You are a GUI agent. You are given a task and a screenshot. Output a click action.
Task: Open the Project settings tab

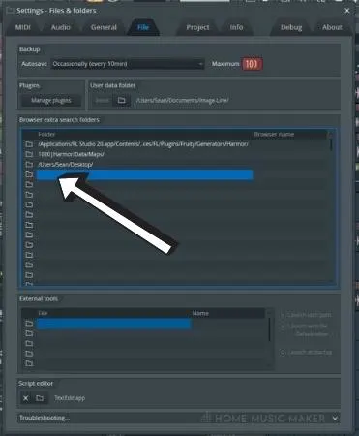(197, 27)
